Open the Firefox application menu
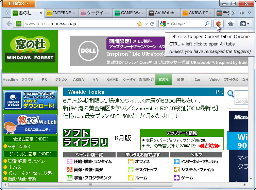This screenshot has height=190, width=256. point(19,3)
